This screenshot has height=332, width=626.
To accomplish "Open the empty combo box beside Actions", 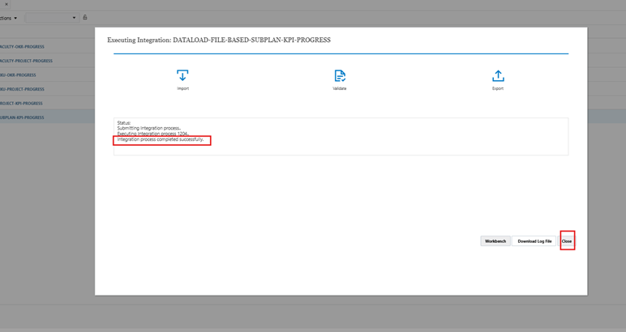I will [50, 18].
